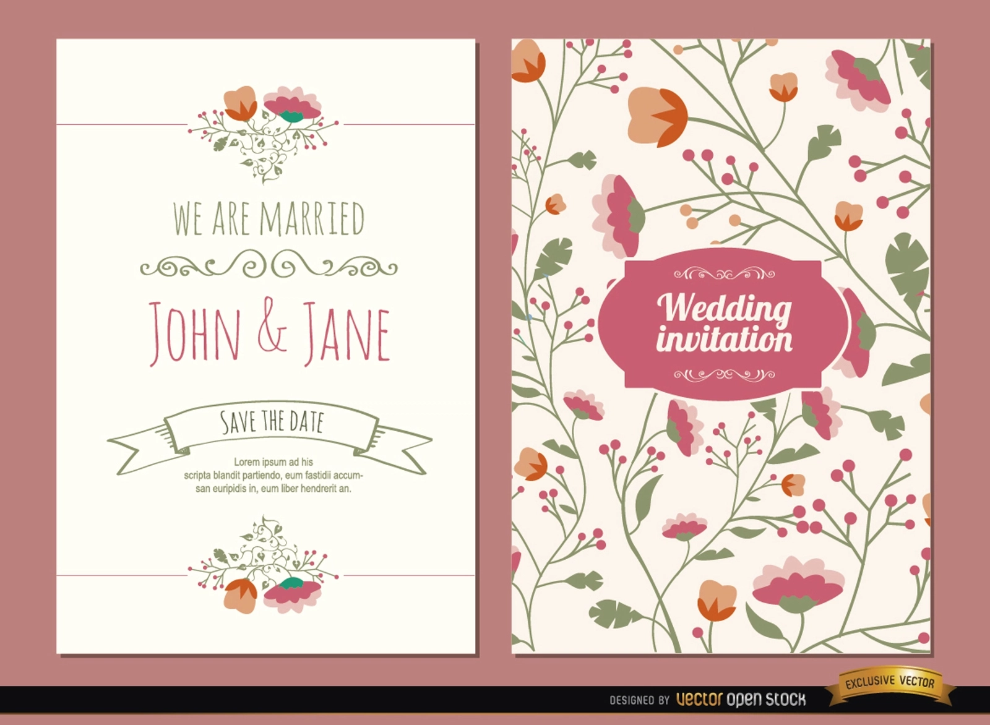
Task: Select the "JOHN & JANE" names text
Action: [x=270, y=332]
